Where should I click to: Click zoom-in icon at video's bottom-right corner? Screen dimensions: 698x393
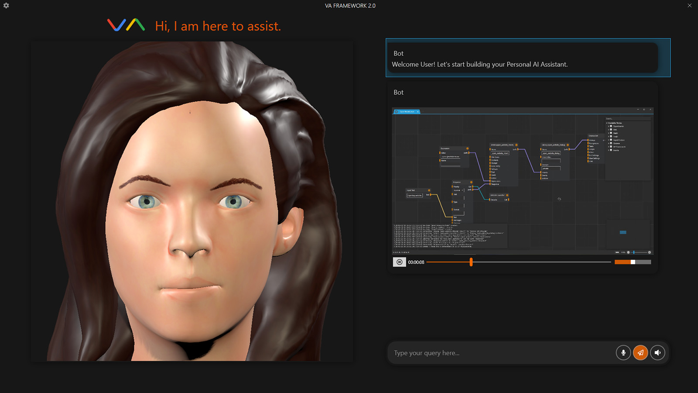pyautogui.click(x=649, y=252)
